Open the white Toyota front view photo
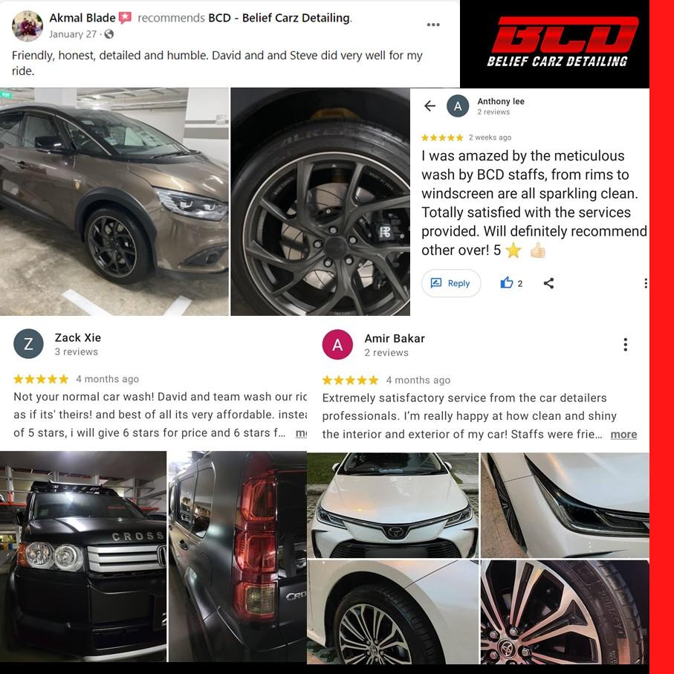Image resolution: width=674 pixels, height=674 pixels. 392,505
